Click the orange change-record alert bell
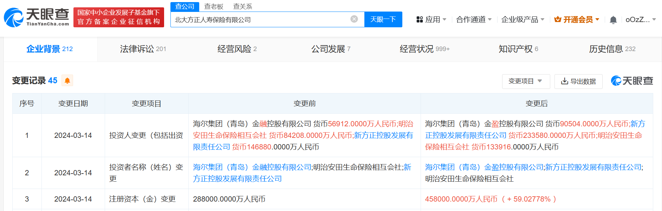This screenshot has height=211, width=662. pyautogui.click(x=67, y=81)
